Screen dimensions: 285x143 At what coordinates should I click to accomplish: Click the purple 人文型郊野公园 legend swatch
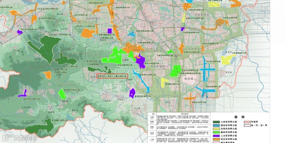click(x=216, y=136)
